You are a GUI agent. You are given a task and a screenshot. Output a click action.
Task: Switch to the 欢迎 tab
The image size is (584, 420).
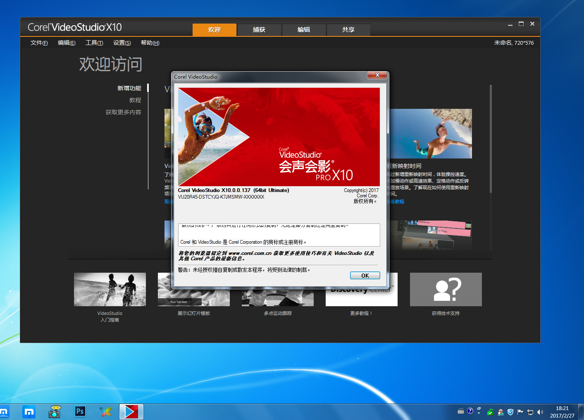coord(215,30)
